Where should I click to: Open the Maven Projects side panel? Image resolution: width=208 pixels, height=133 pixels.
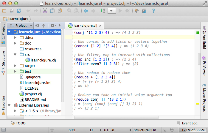click(x=204, y=97)
